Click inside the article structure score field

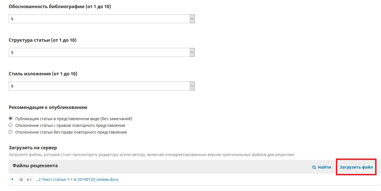pyautogui.click(x=98, y=52)
